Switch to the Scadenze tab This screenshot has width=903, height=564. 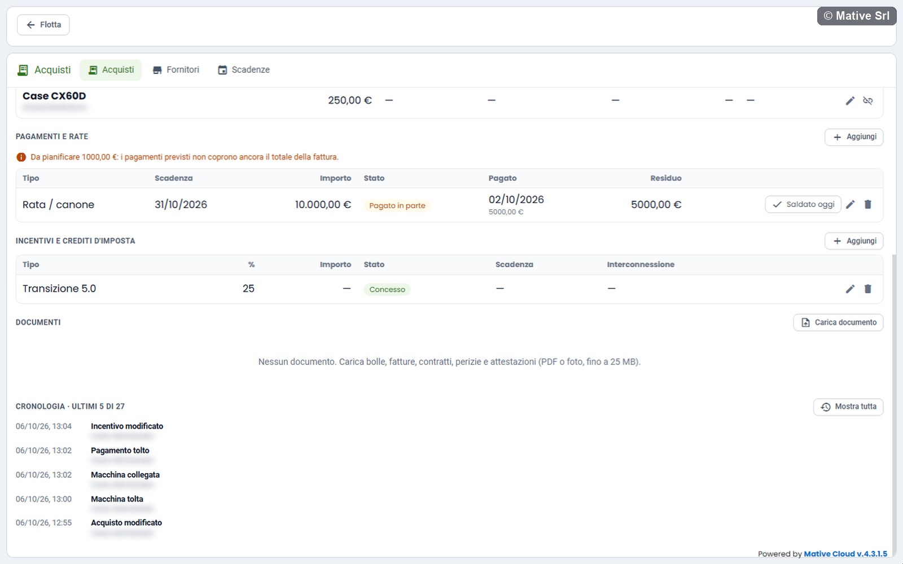(244, 70)
